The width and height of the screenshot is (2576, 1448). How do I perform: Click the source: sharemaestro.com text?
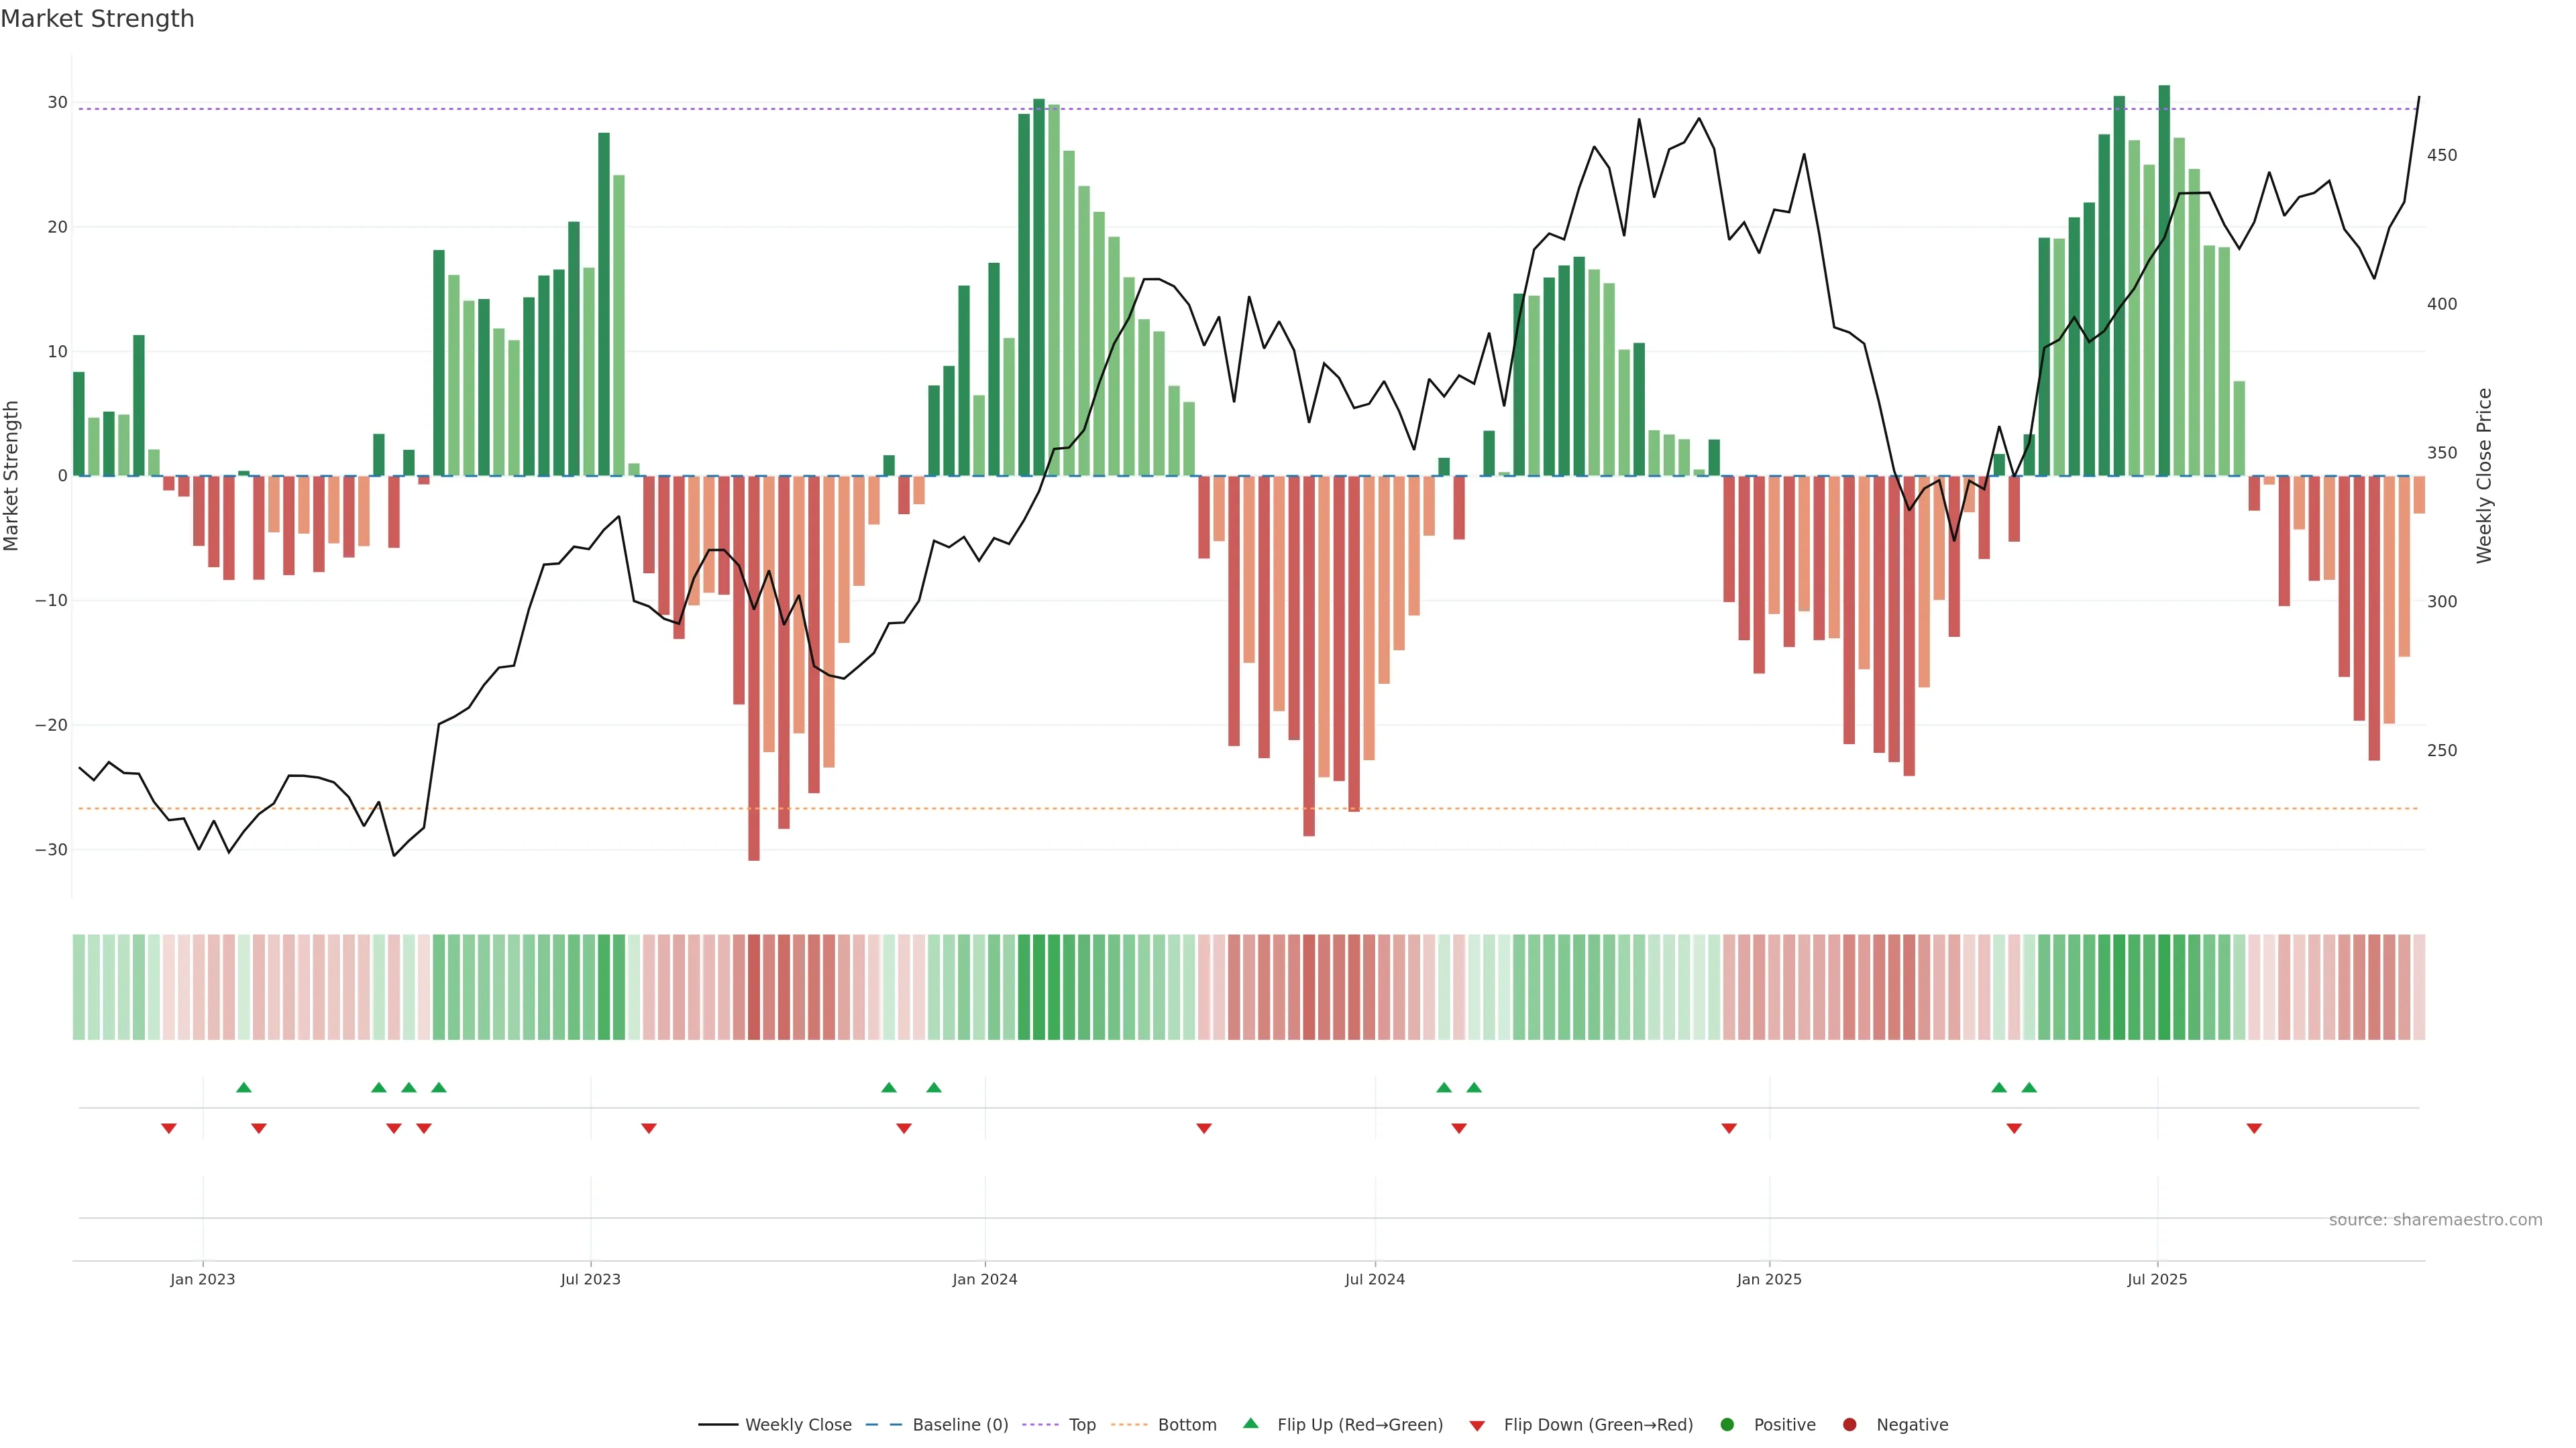(x=2435, y=1220)
